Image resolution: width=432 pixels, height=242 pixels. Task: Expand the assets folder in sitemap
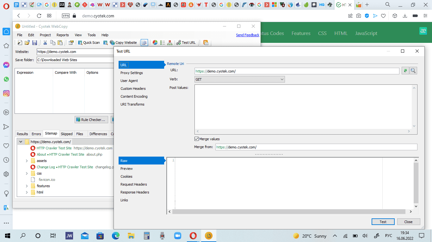27,161
